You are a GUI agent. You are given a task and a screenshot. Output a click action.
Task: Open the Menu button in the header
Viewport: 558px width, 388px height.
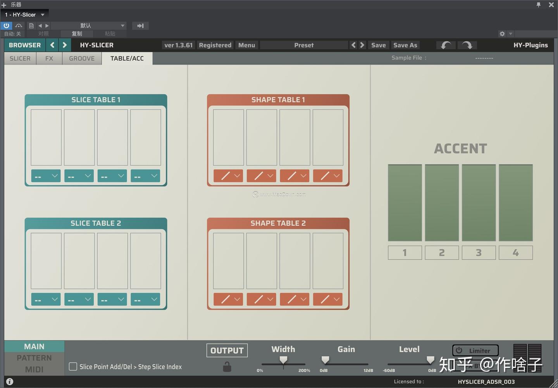coord(246,45)
